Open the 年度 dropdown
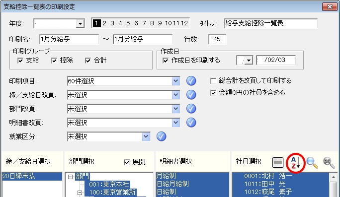340x197 pixels. (x=80, y=23)
